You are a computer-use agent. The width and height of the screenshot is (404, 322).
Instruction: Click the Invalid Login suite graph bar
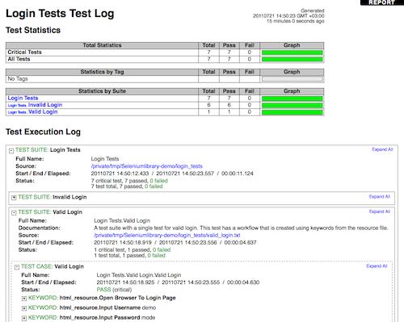(292, 106)
